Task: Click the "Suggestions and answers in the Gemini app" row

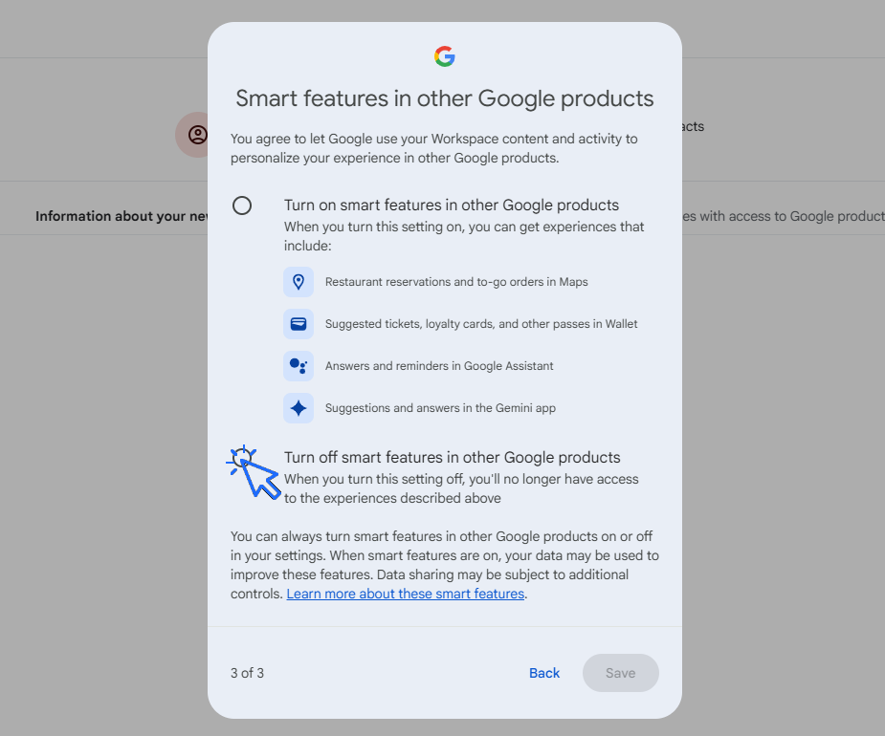Action: pos(439,407)
